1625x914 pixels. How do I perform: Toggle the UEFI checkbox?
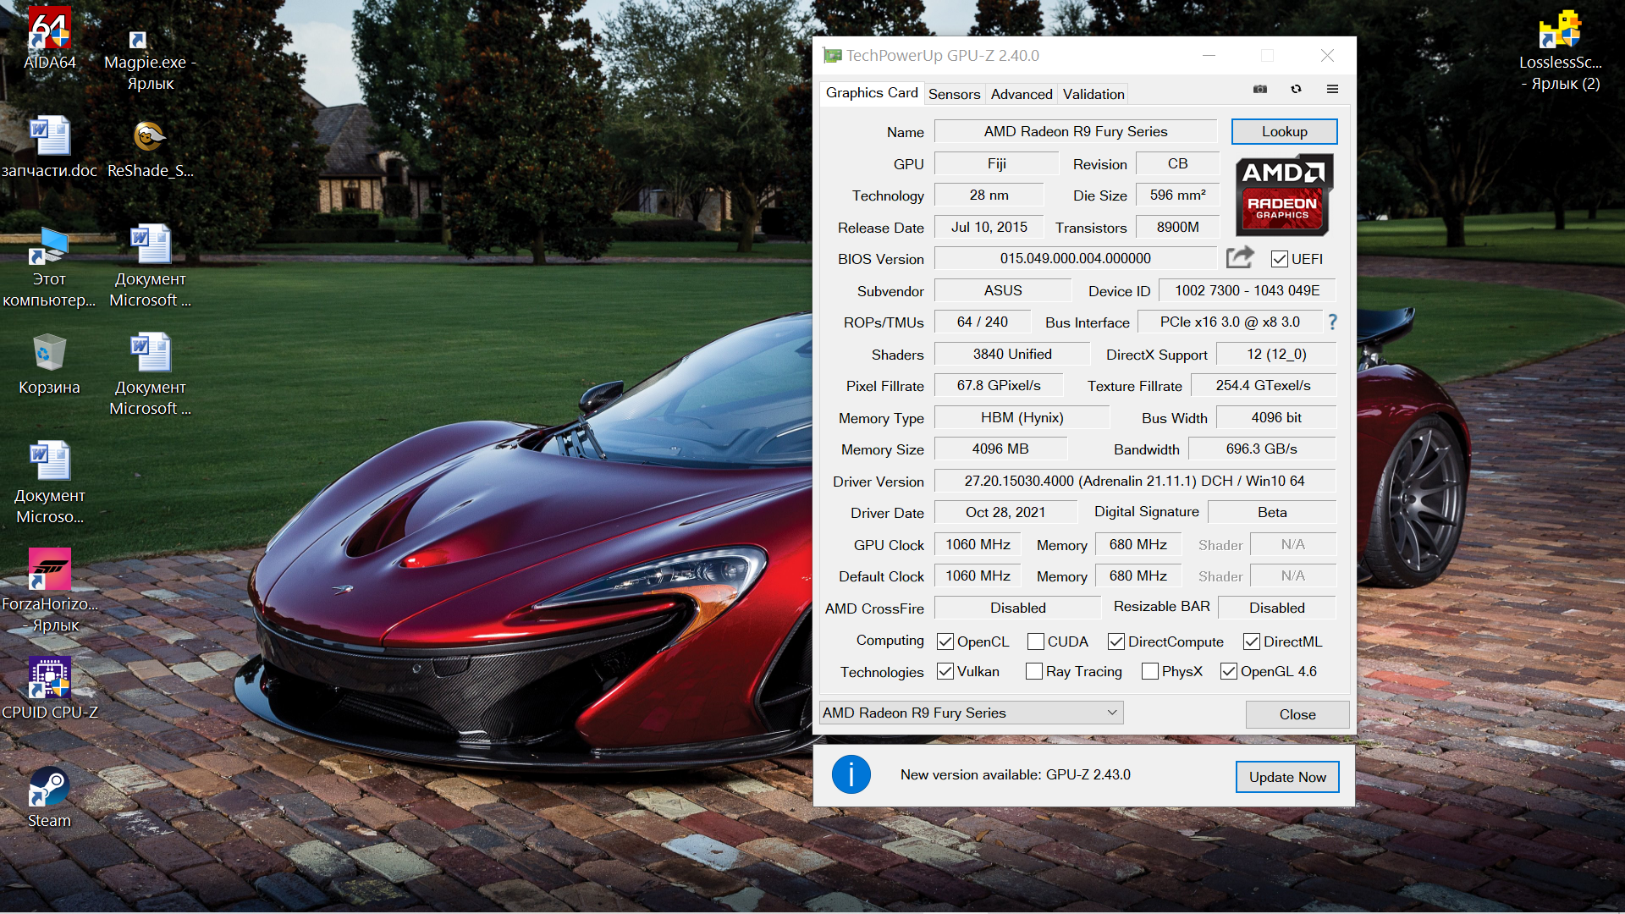click(1279, 259)
